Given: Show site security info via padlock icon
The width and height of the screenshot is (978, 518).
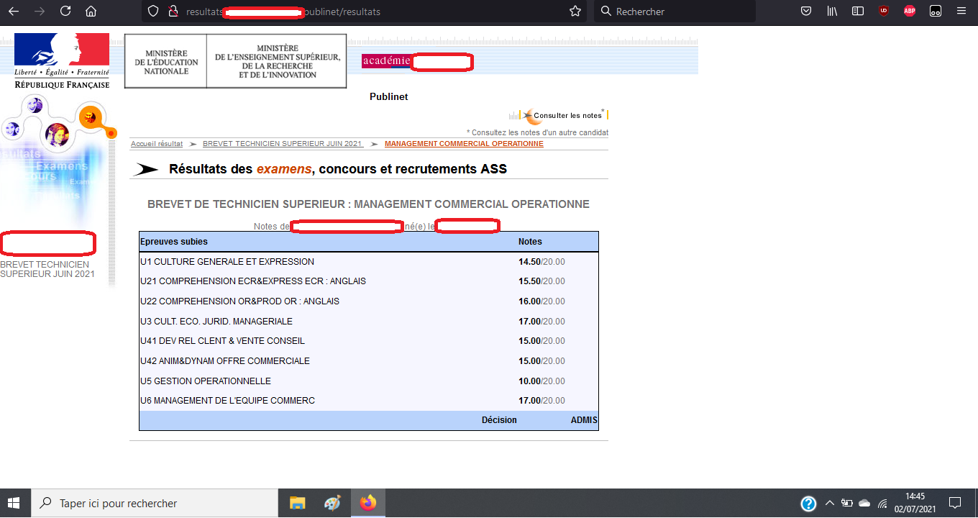Looking at the screenshot, I should [x=172, y=12].
